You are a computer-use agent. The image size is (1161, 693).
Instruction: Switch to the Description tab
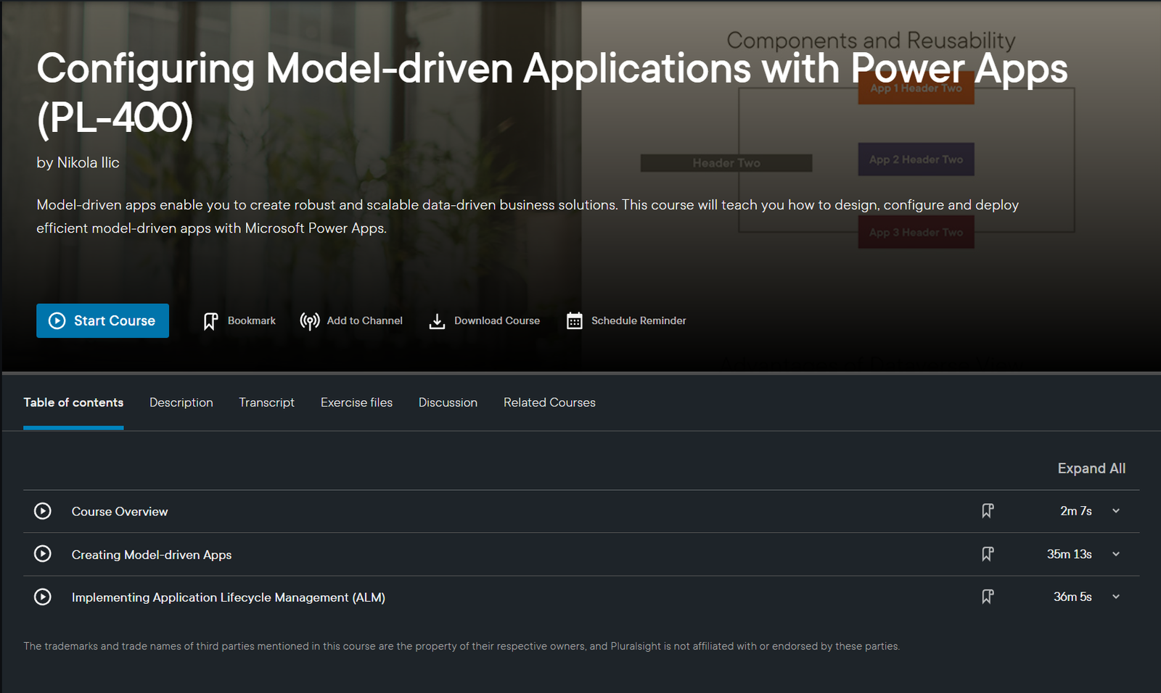181,402
